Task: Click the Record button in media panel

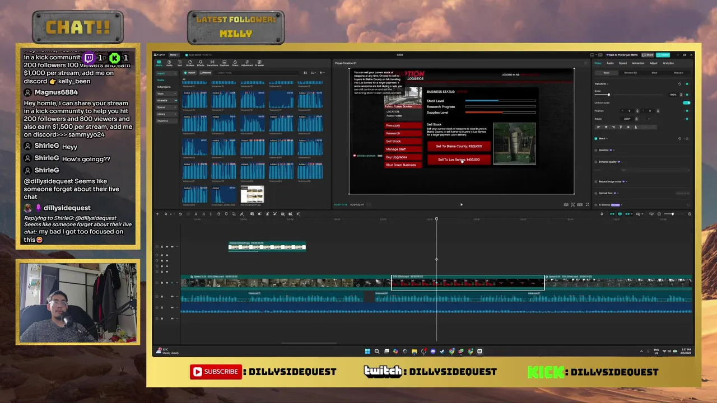Action: [206, 73]
